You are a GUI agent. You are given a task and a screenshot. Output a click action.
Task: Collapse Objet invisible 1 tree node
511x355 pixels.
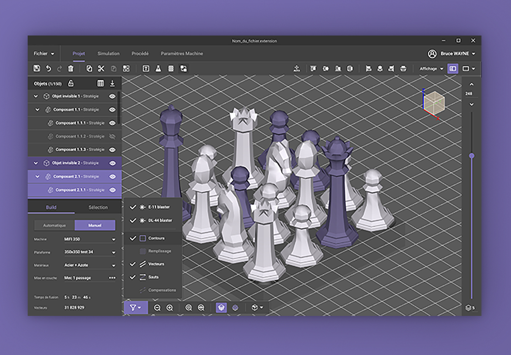pyautogui.click(x=35, y=96)
